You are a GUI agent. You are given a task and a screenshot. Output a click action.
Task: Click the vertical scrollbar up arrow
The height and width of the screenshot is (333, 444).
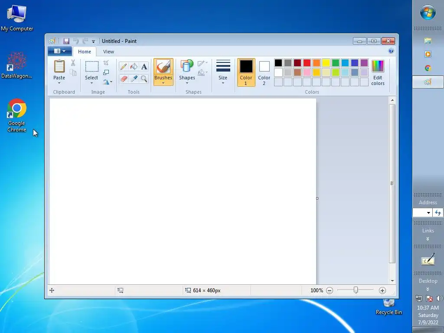(392, 100)
